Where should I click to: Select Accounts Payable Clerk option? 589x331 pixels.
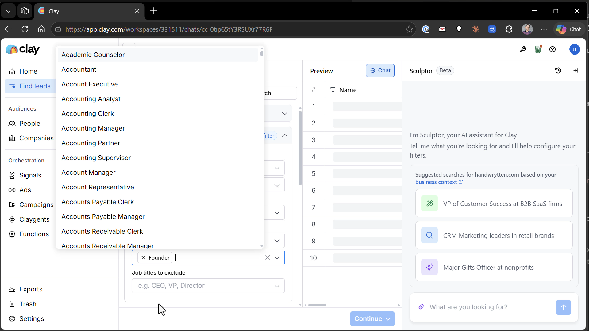click(158, 202)
